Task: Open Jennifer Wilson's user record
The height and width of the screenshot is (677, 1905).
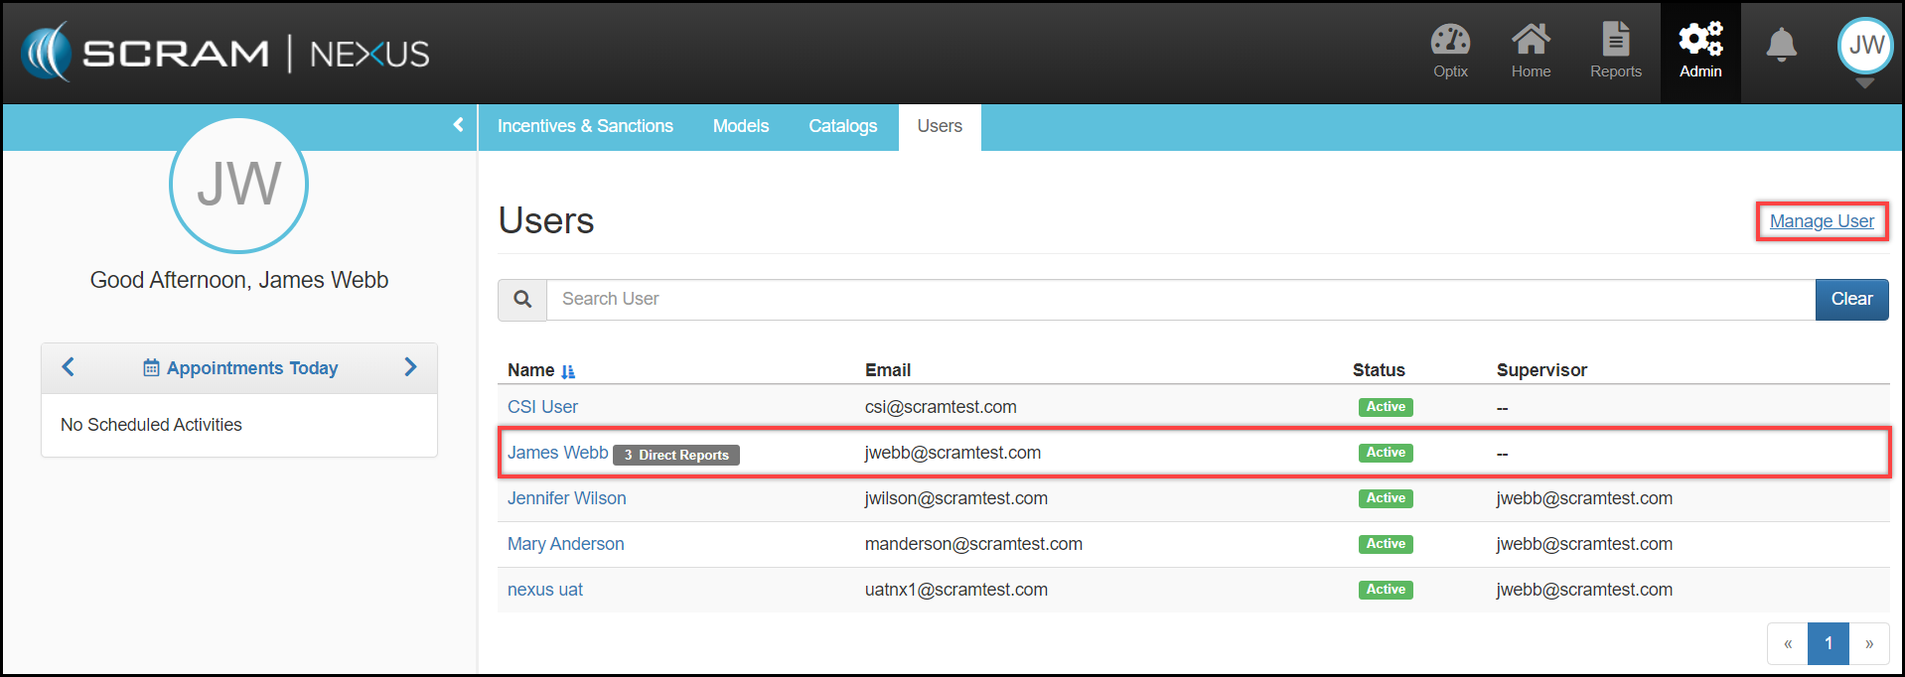Action: pos(566,498)
